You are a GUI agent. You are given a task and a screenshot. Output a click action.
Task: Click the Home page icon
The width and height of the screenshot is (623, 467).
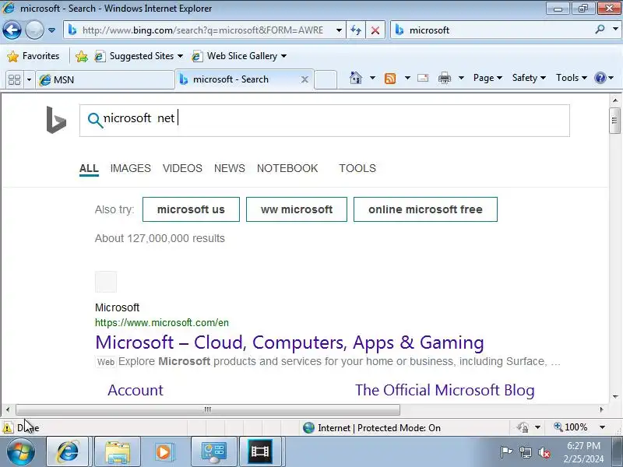(356, 78)
